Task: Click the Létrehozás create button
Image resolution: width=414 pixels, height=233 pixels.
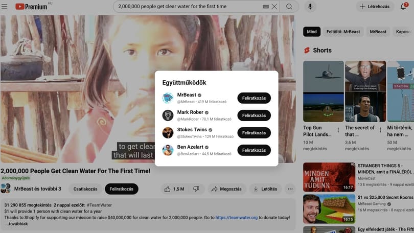Action: 375,7
